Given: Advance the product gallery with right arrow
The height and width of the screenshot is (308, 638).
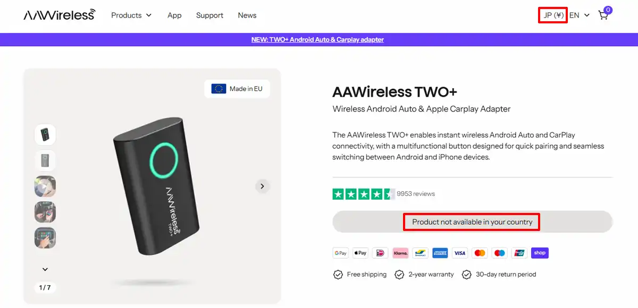Looking at the screenshot, I should (x=262, y=186).
